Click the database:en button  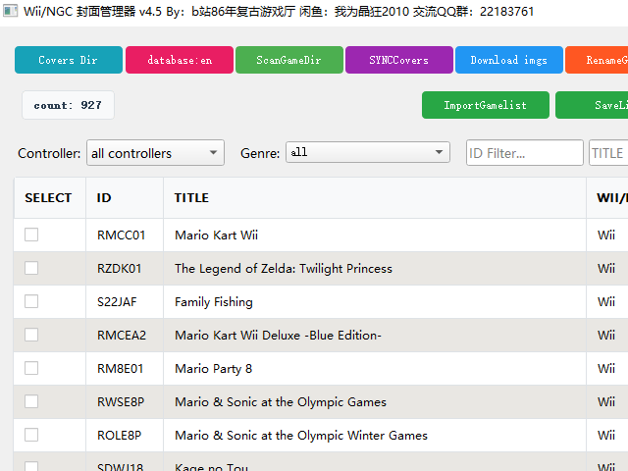180,60
